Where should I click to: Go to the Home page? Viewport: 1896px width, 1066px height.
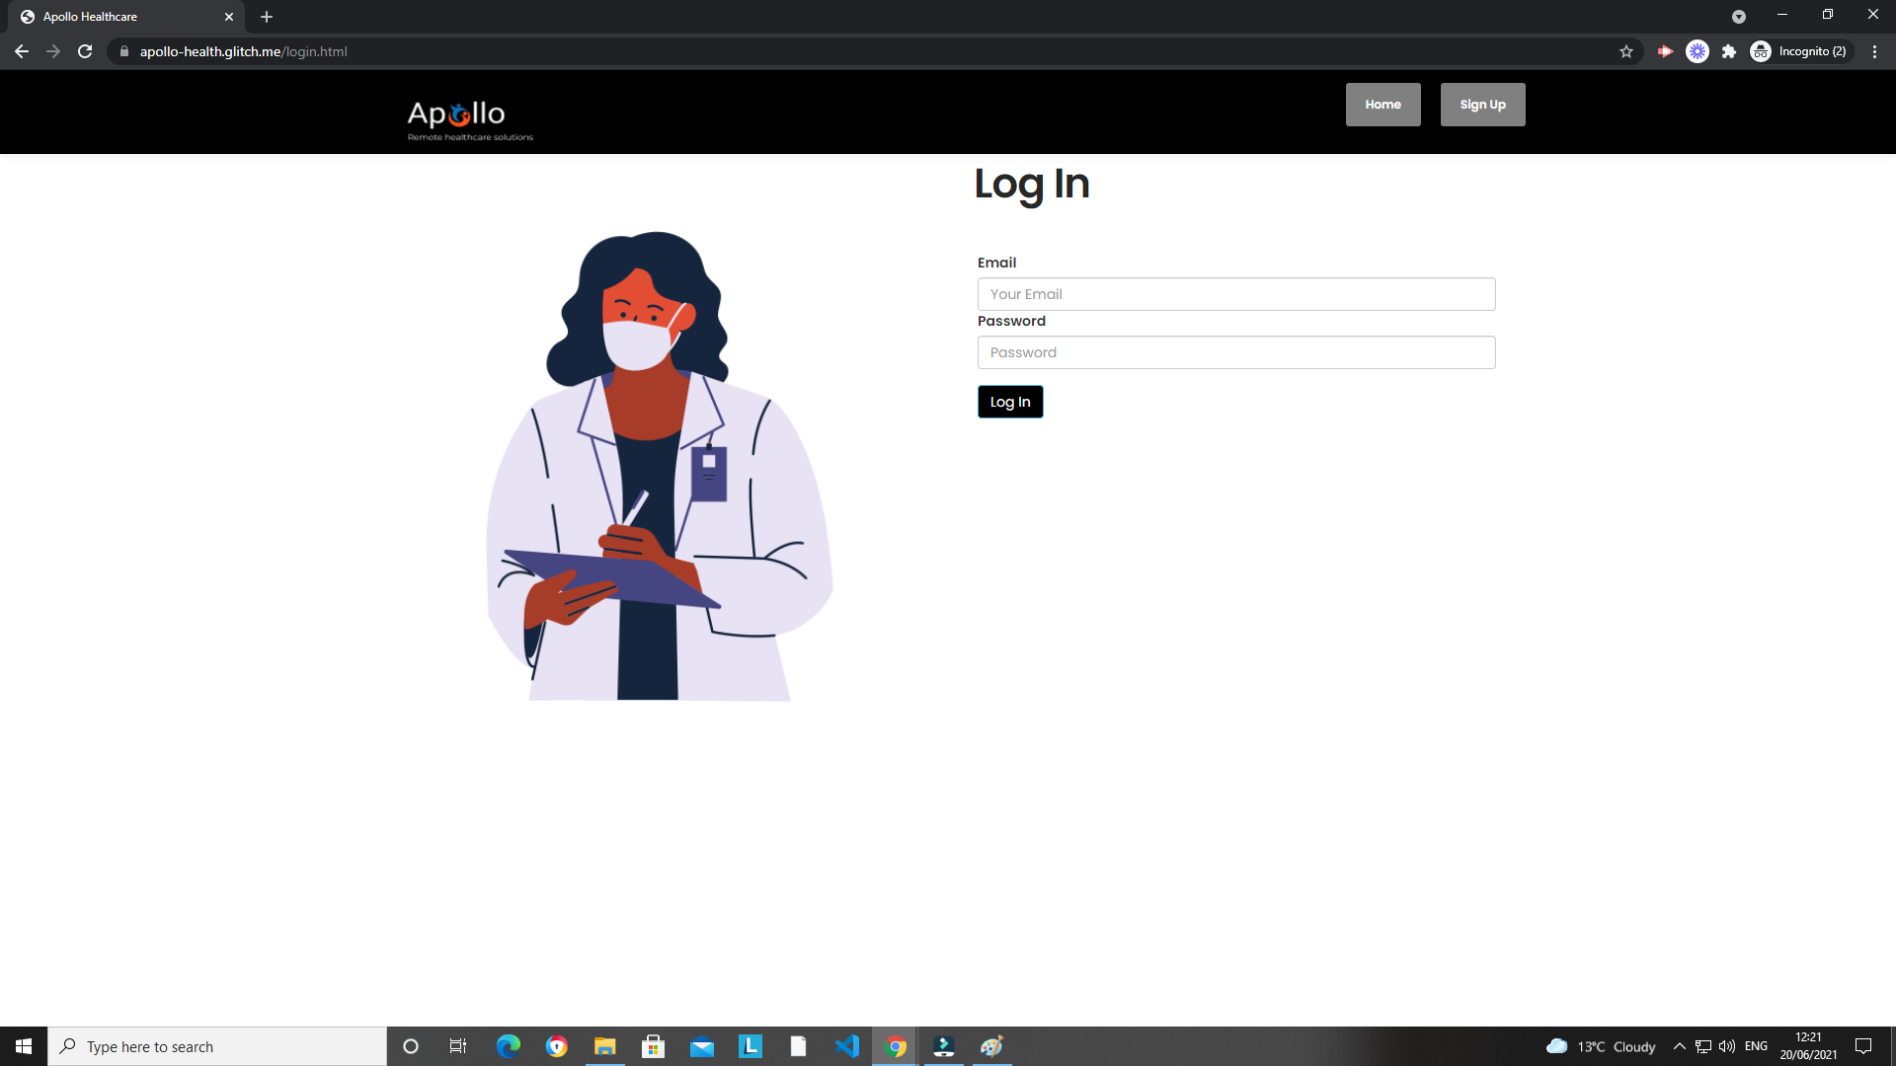click(x=1382, y=105)
